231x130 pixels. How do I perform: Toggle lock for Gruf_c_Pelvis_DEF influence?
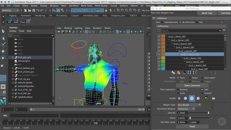(x=159, y=36)
